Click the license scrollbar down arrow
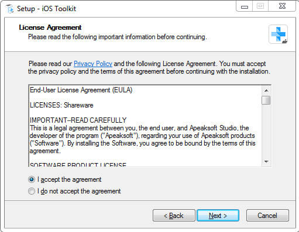Image resolution: width=299 pixels, height=232 pixels. (x=266, y=161)
